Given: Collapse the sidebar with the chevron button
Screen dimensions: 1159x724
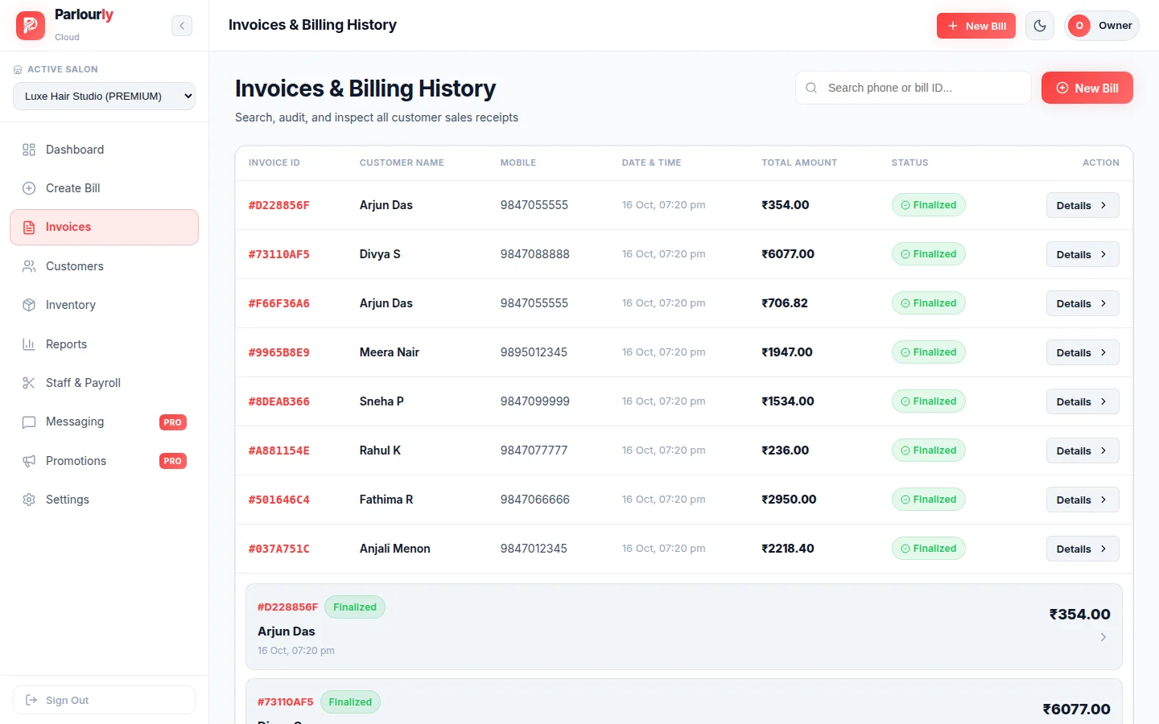Looking at the screenshot, I should pos(182,26).
